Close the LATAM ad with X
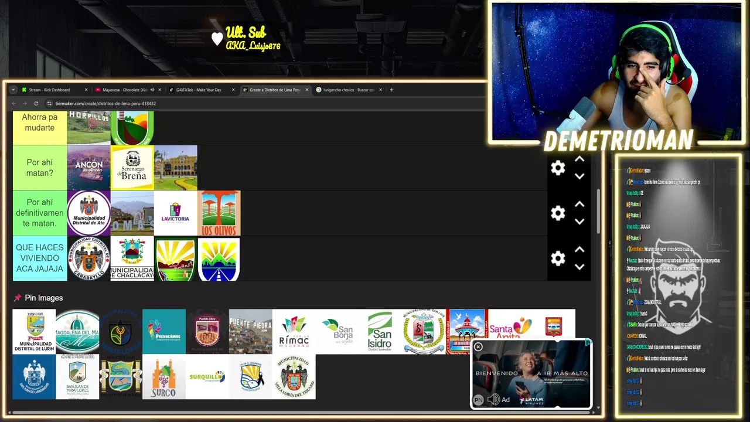 [478, 347]
